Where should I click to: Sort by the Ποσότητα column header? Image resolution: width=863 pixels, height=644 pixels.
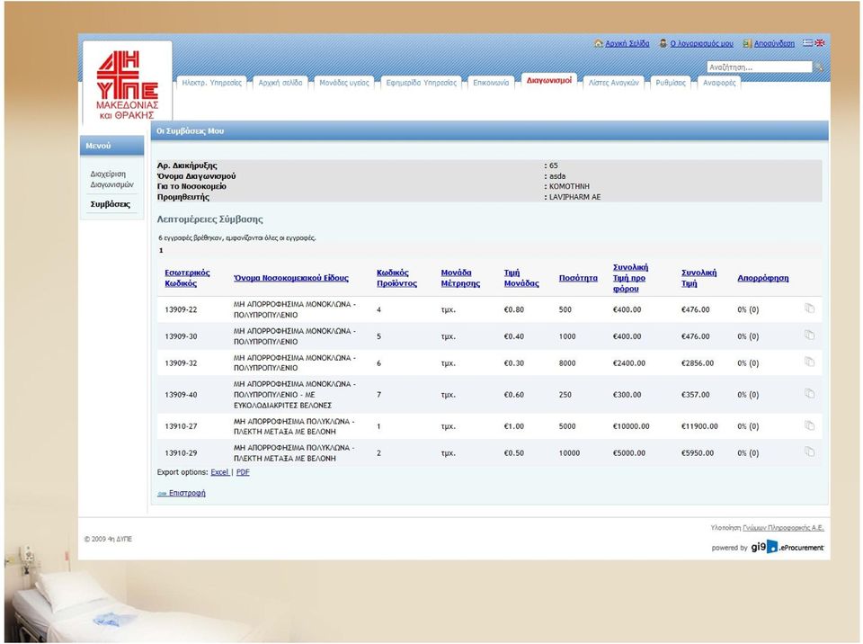[x=578, y=278]
